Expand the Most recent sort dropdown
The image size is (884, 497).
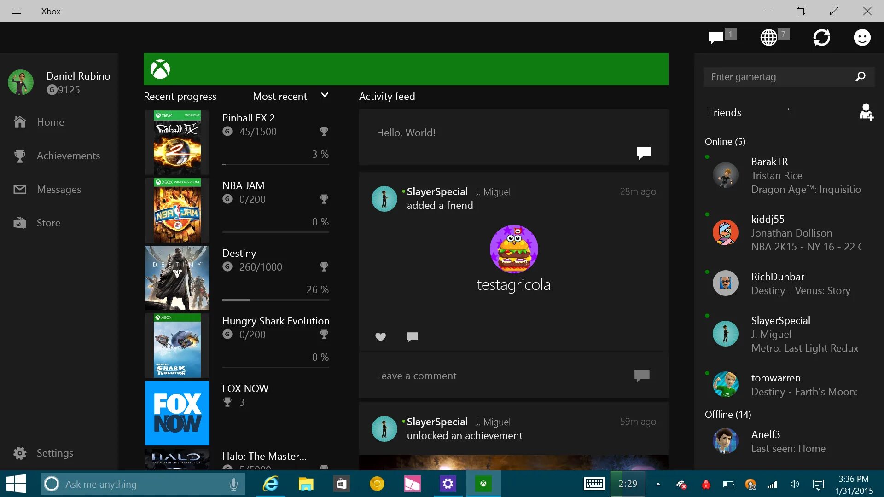click(x=325, y=95)
